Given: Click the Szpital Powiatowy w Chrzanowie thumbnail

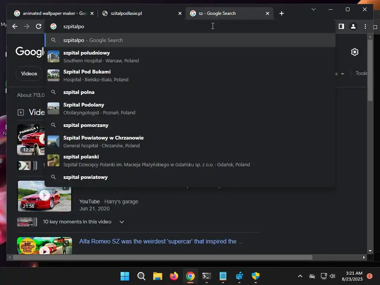Looking at the screenshot, I should click(x=53, y=141).
